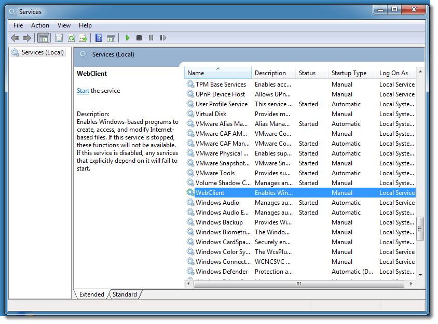Open the Action menu
The width and height of the screenshot is (438, 324).
[40, 25]
